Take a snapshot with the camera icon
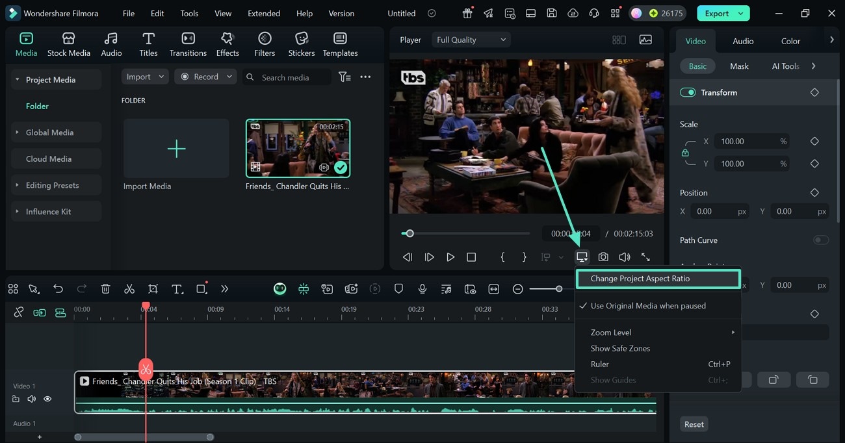 [x=603, y=256]
